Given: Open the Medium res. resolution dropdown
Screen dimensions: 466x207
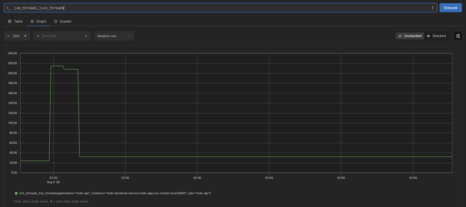Looking at the screenshot, I should (x=114, y=36).
